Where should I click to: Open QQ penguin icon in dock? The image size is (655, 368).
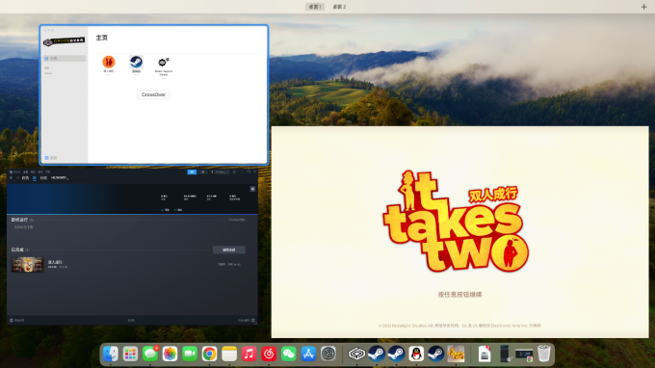416,354
